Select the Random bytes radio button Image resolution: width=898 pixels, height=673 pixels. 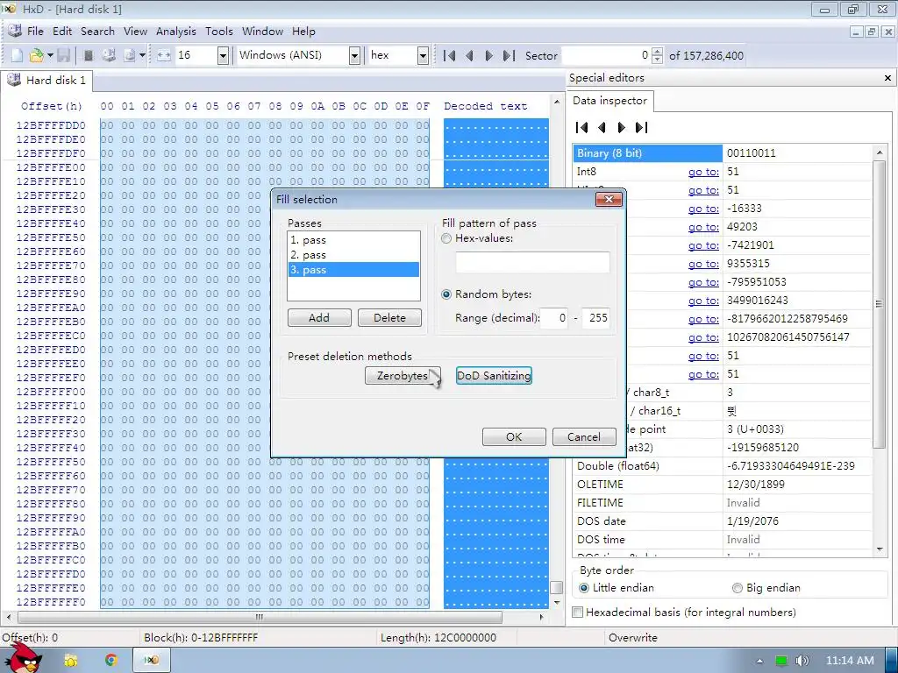(446, 294)
